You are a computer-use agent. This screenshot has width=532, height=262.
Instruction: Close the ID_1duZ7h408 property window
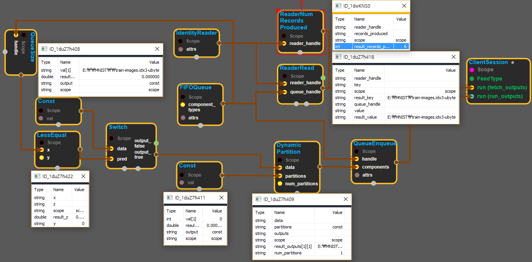(157, 49)
